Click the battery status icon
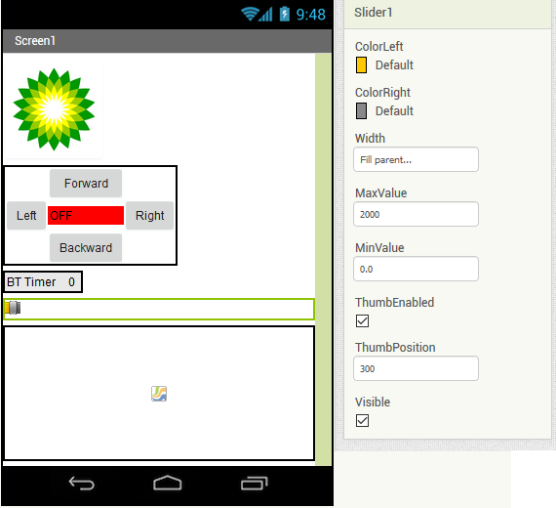This screenshot has width=556, height=508. (x=285, y=15)
